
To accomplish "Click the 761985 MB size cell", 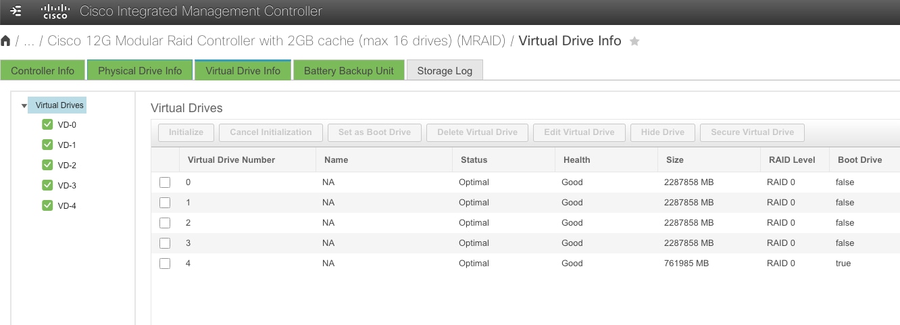I will (686, 264).
